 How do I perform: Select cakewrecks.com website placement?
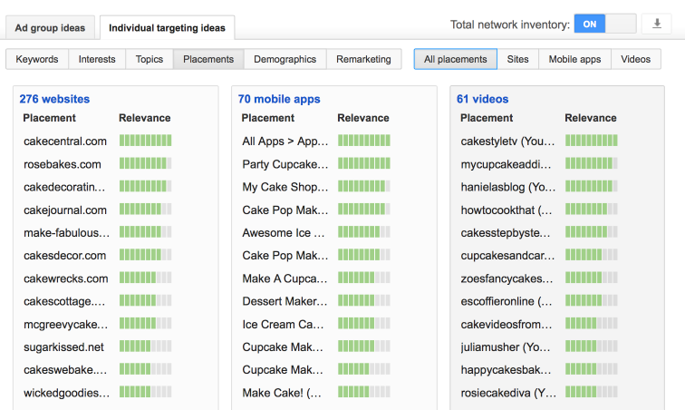pyautogui.click(x=65, y=278)
